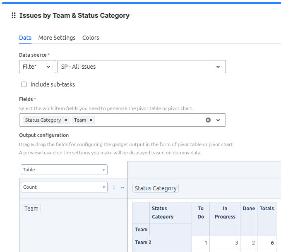
Task: Open the Filter data source type dropdown
Action: 38,67
